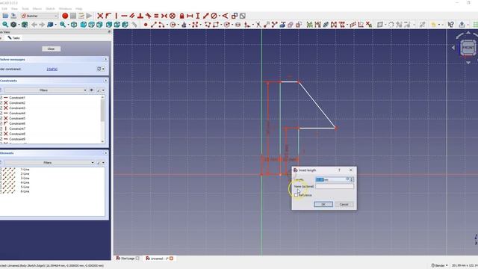Image resolution: width=478 pixels, height=269 pixels.
Task: Collapse the Constraints section
Action: click(x=106, y=81)
